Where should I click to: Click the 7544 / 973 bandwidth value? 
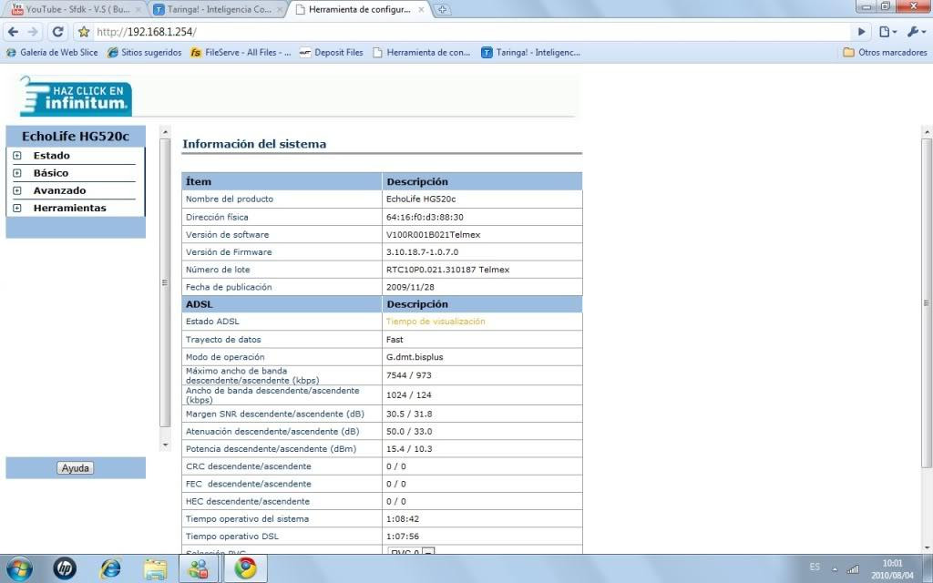click(x=409, y=375)
